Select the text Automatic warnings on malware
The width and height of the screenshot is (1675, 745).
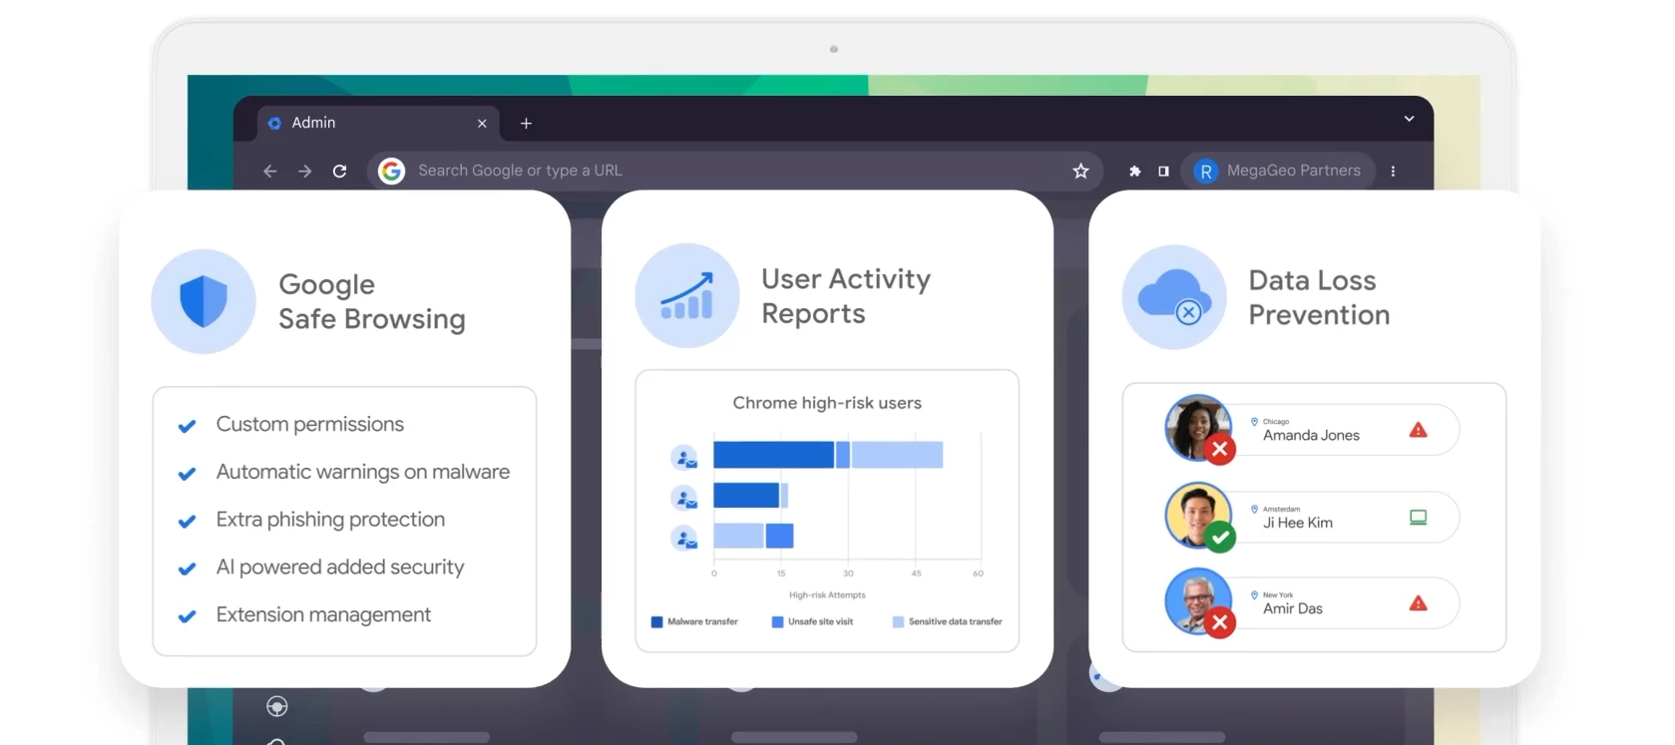363,473
